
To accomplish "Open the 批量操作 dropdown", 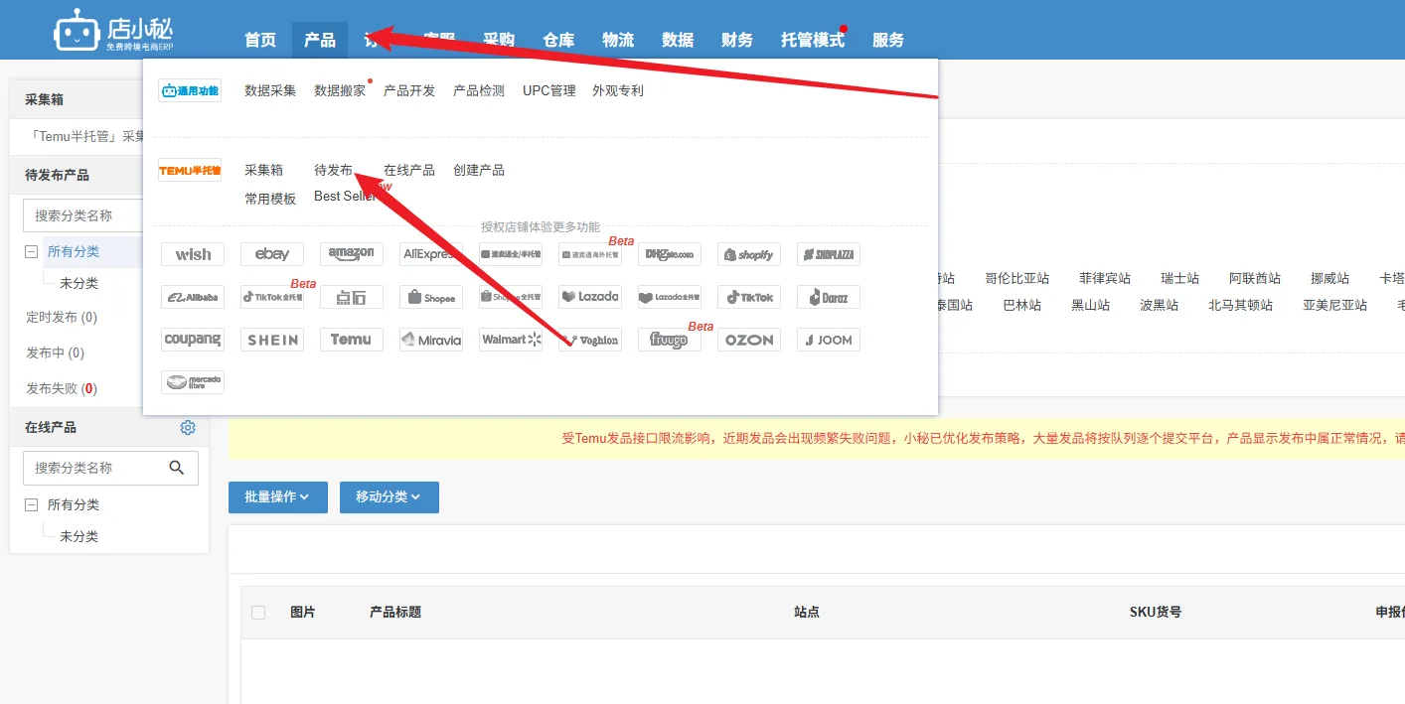I will point(277,496).
